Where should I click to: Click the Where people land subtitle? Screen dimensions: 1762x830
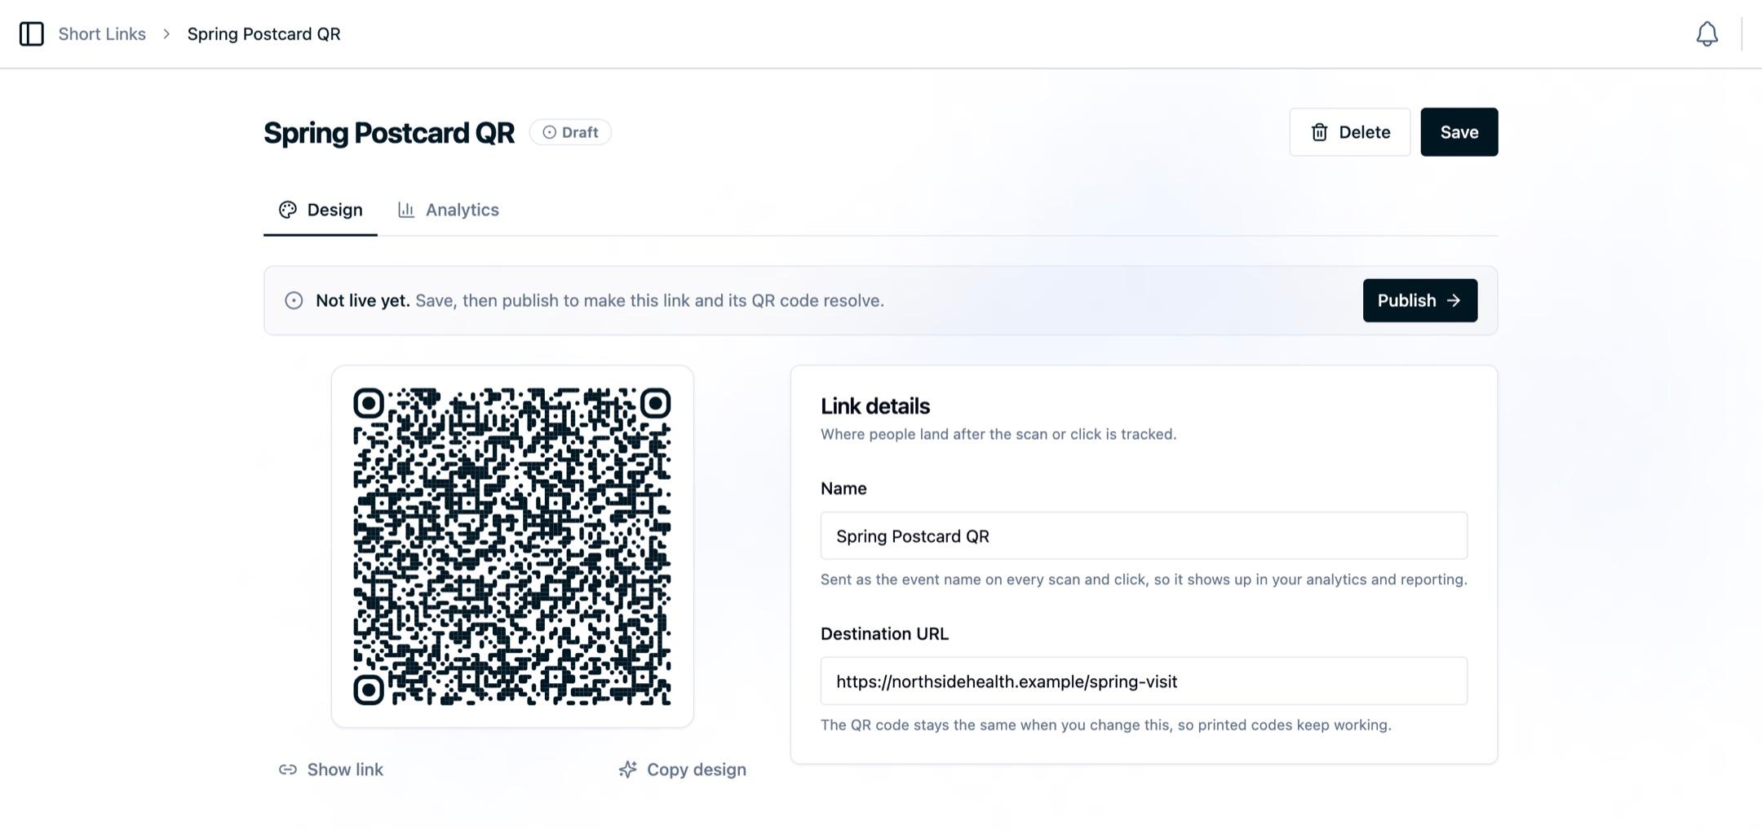pos(998,434)
